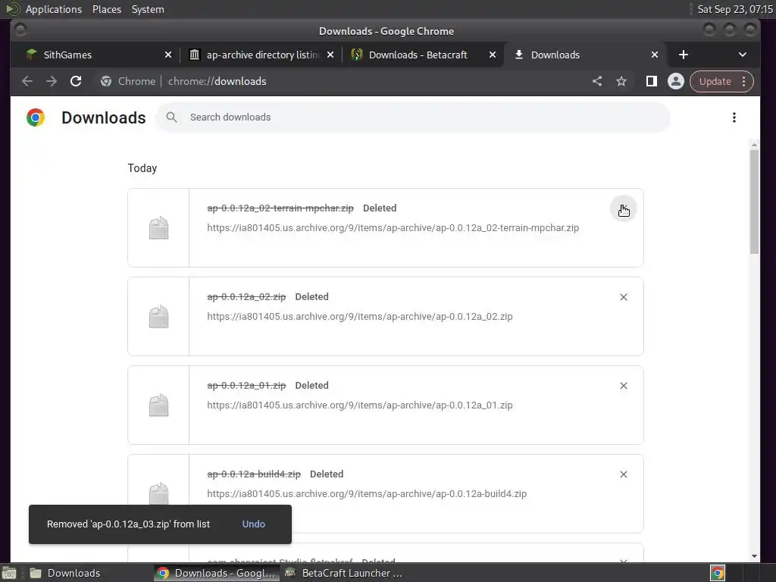Open Downloads folder from the taskbar
This screenshot has height=582, width=776.
point(65,573)
